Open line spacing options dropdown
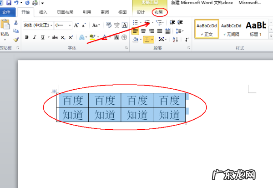This screenshot has width=273, height=188. coord(180,31)
